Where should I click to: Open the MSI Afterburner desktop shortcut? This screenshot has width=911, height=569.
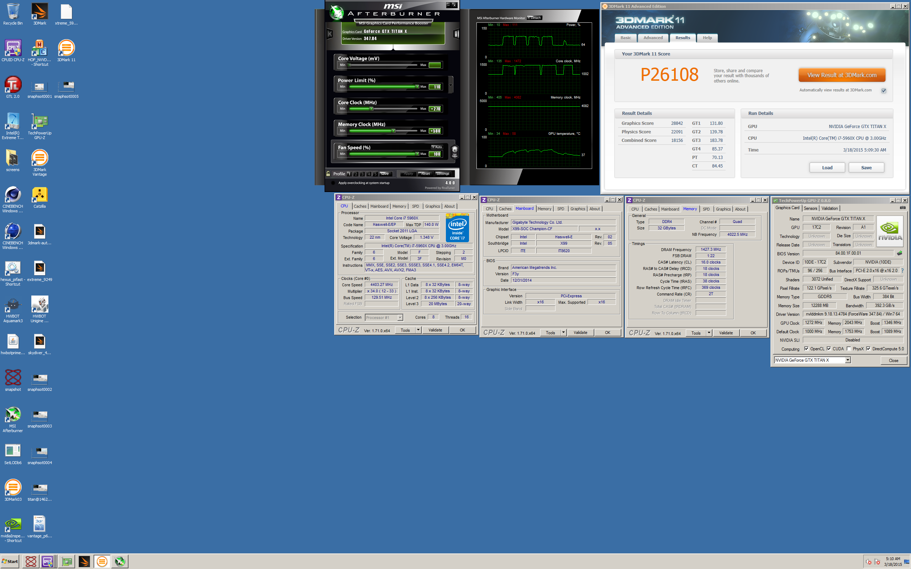click(x=13, y=420)
